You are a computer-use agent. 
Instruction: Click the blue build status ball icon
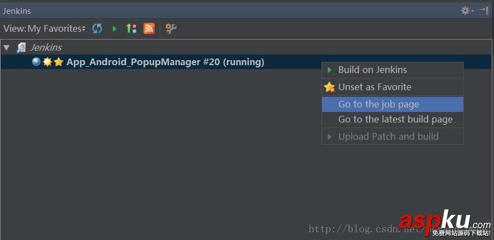[x=36, y=62]
